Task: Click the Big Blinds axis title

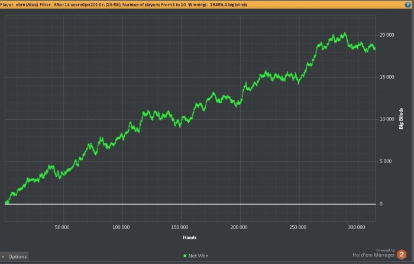Action: pos(401,119)
